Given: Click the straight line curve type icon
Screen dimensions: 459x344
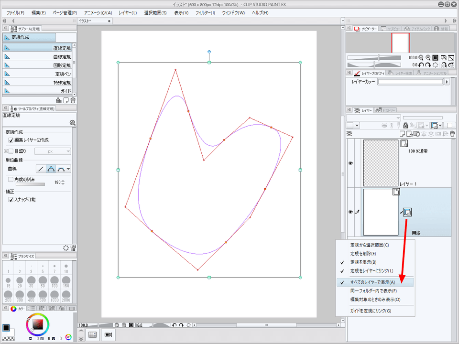Looking at the screenshot, I should [x=41, y=169].
